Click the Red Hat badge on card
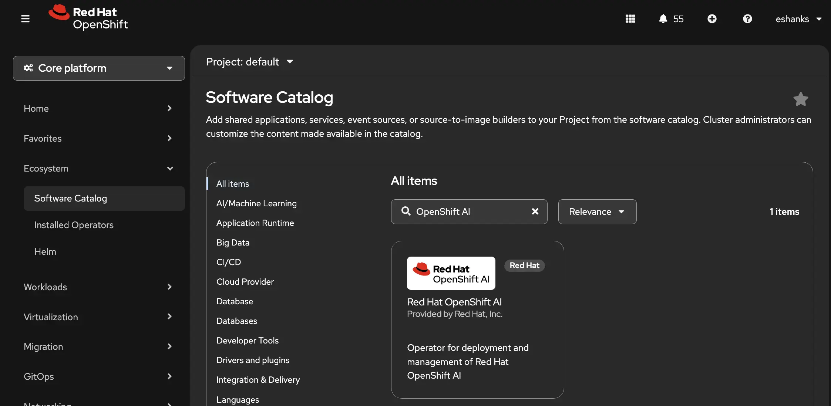The height and width of the screenshot is (406, 831). pyautogui.click(x=524, y=265)
